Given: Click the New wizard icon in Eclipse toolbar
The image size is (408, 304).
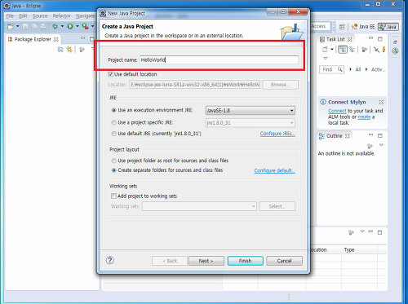Looking at the screenshot, I should (x=11, y=26).
